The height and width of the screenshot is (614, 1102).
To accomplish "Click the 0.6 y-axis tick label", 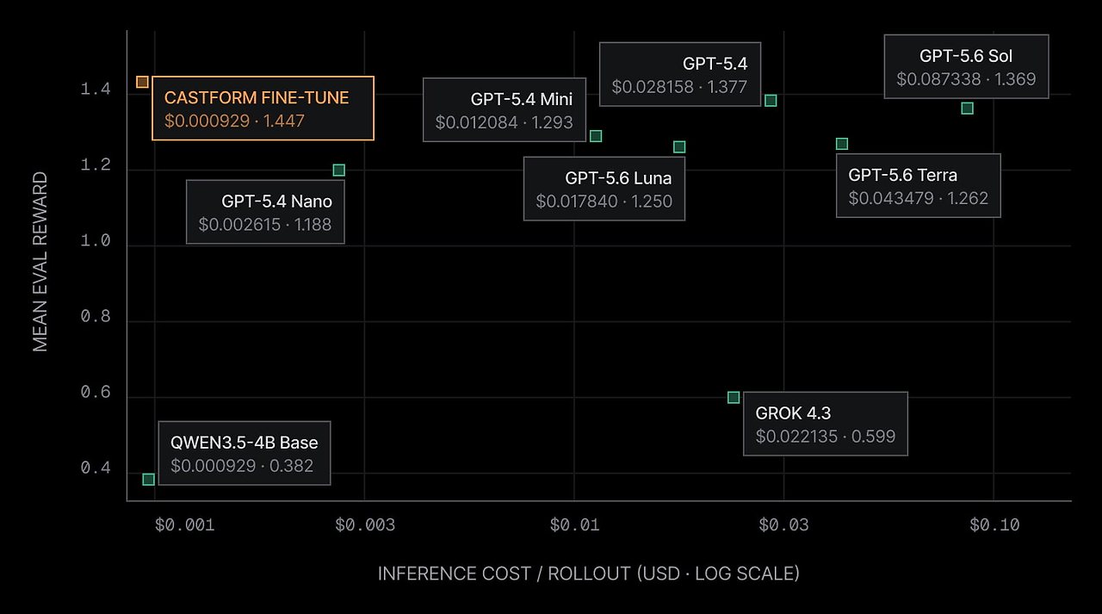I will [x=96, y=393].
